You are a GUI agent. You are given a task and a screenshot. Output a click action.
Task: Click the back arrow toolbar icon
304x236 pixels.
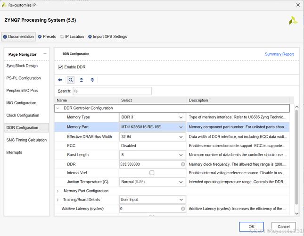click(60, 80)
